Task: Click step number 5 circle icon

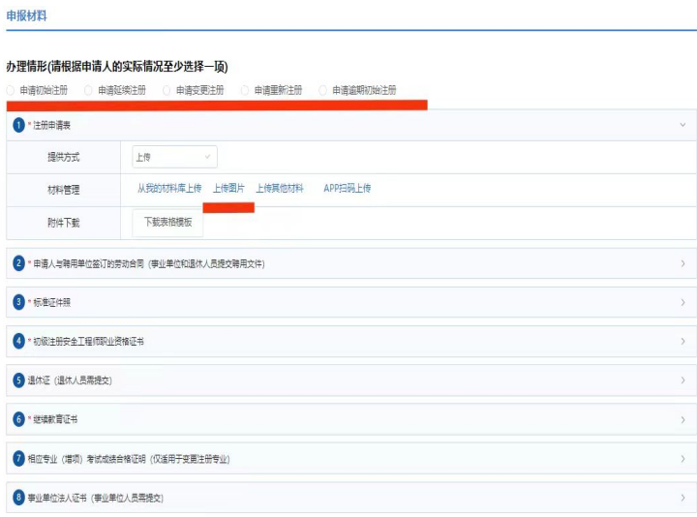Action: (18, 380)
